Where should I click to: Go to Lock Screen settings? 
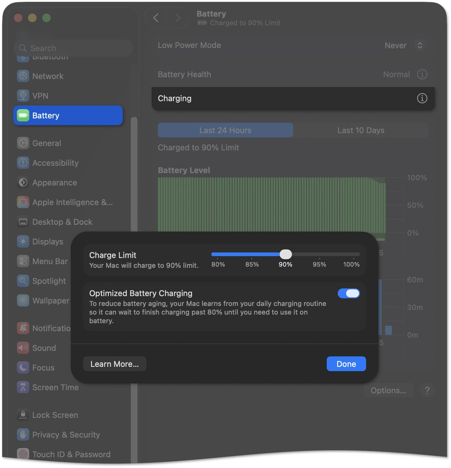[x=68, y=415]
